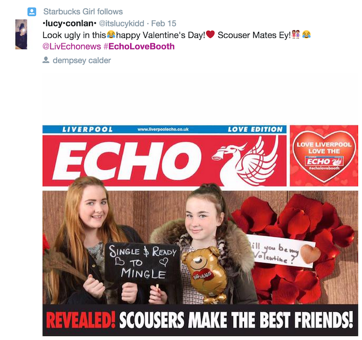Open tagged user dempsey calder
Image resolution: width=362 pixels, height=340 pixels.
point(82,60)
